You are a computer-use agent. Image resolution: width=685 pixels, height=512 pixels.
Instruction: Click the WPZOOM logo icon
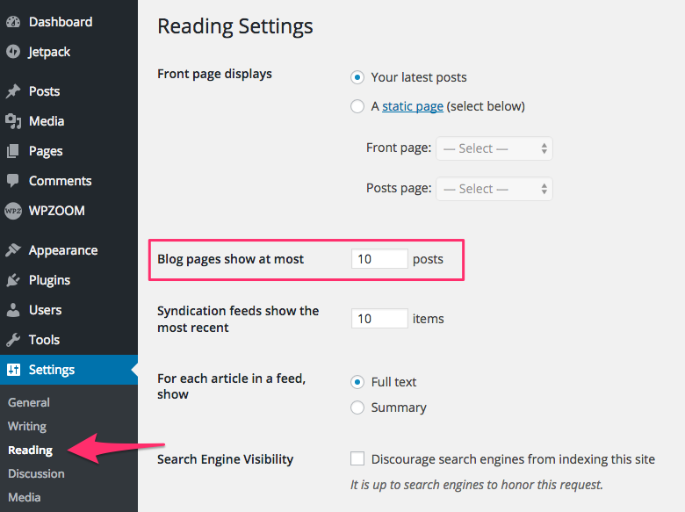[x=13, y=211]
